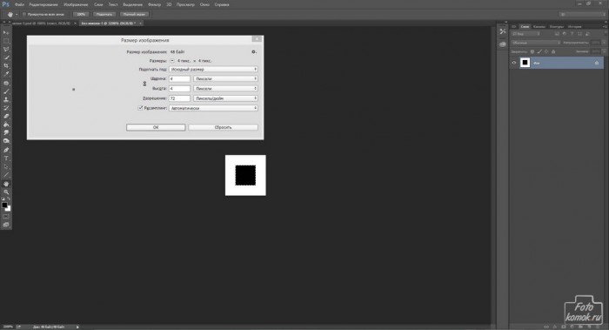Open the Редактирование menu
This screenshot has height=330, width=609.
click(43, 4)
